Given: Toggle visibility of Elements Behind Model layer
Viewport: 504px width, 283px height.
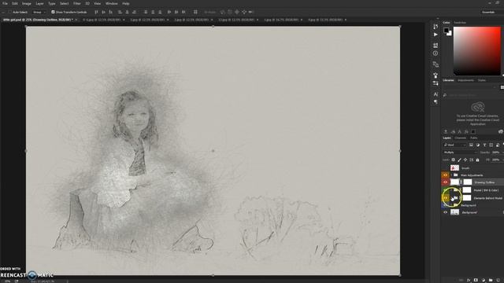Looking at the screenshot, I should tap(445, 198).
